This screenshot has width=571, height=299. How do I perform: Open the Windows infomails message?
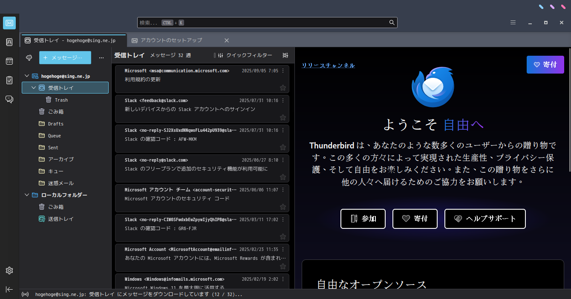(202, 281)
